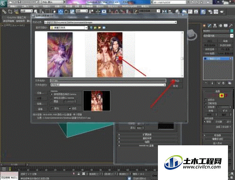Click the Save file icon in quick access toolbar
This screenshot has width=235, height=180.
(19, 2)
